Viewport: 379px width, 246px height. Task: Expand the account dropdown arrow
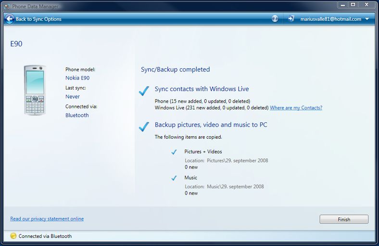[367, 19]
